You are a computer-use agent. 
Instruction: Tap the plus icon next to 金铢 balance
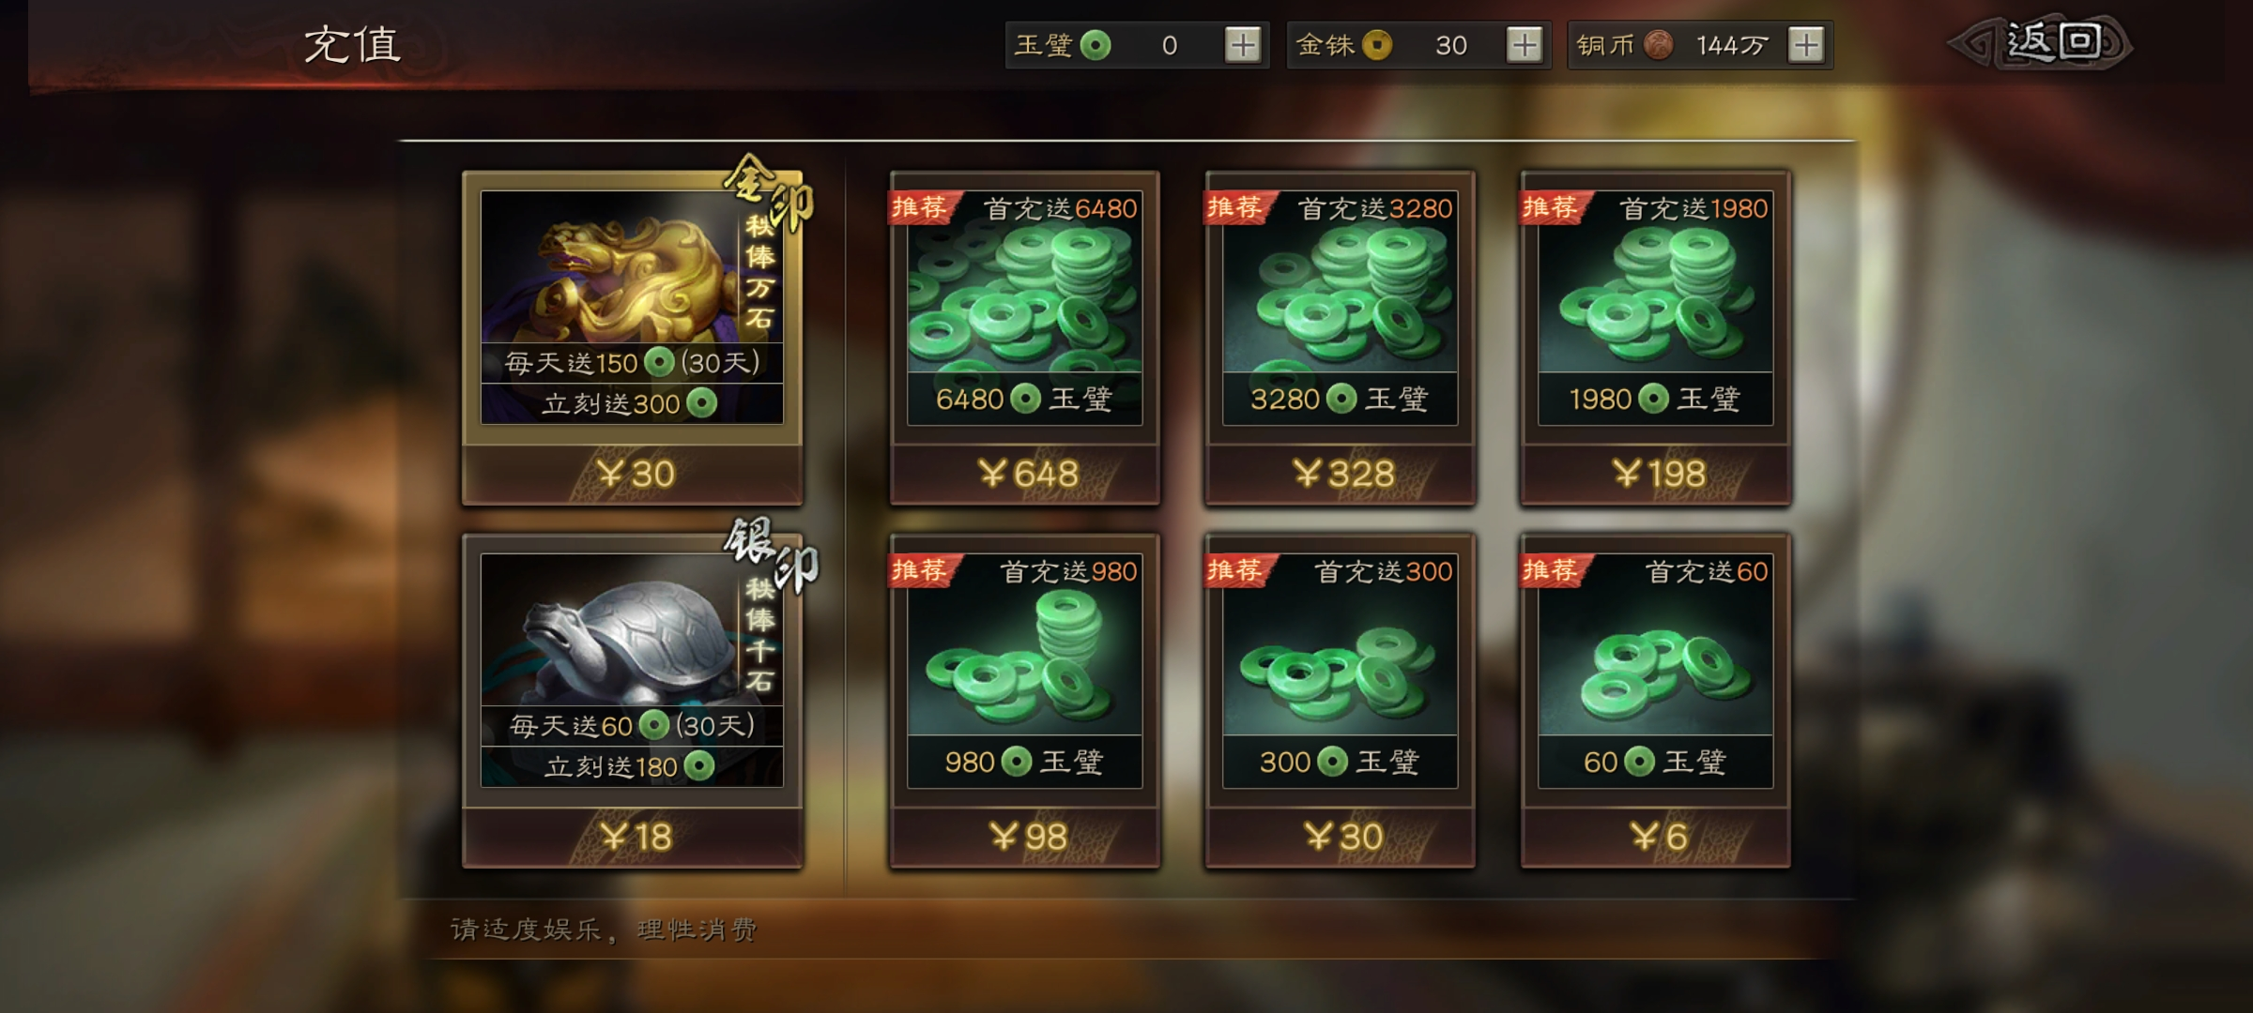point(1525,45)
